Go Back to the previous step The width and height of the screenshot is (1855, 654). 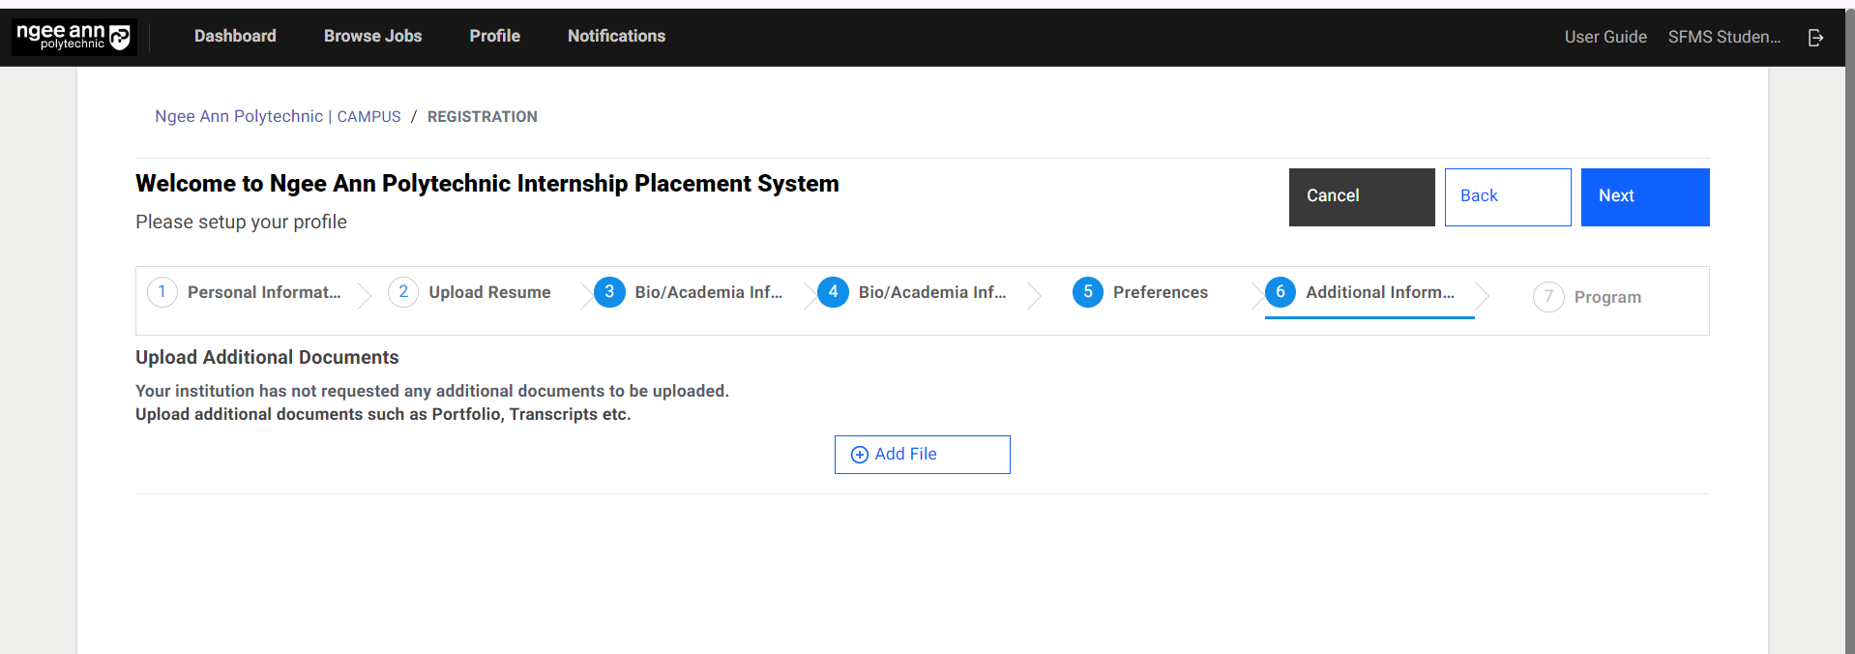[1508, 197]
